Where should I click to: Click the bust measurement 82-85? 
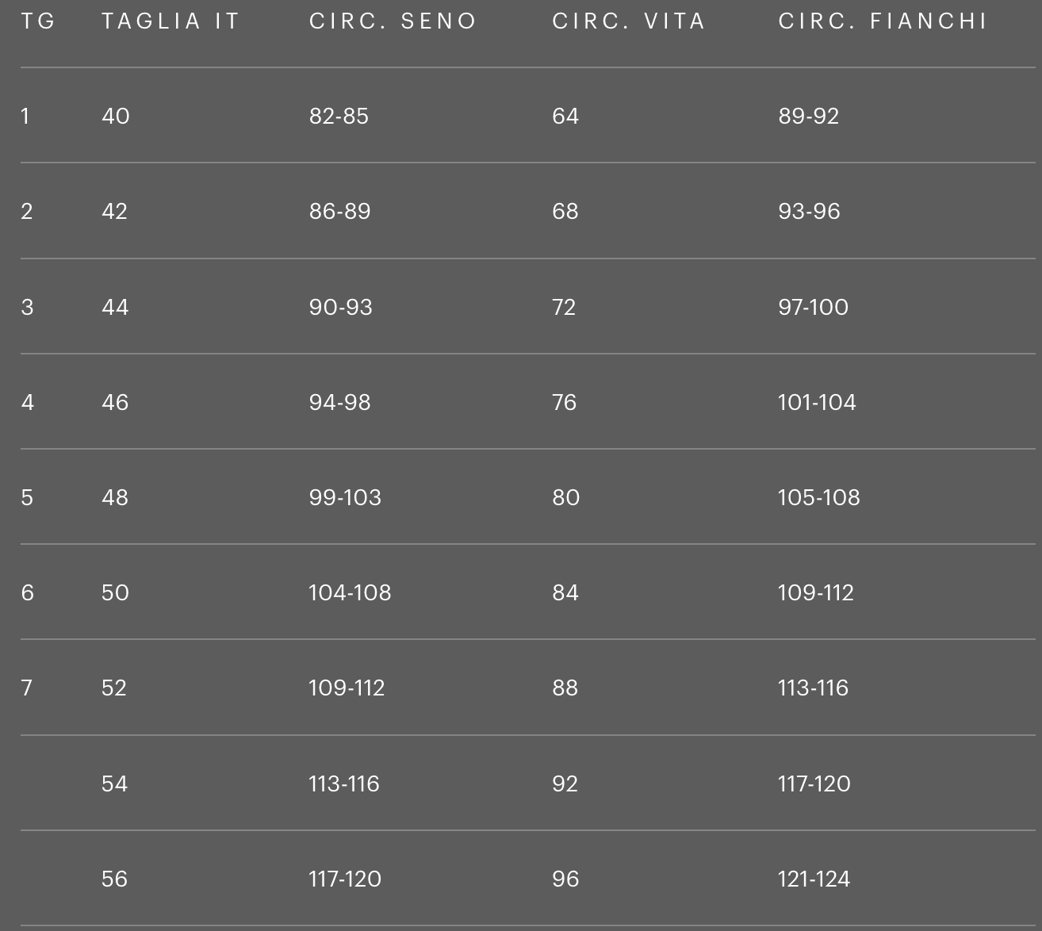(x=339, y=117)
